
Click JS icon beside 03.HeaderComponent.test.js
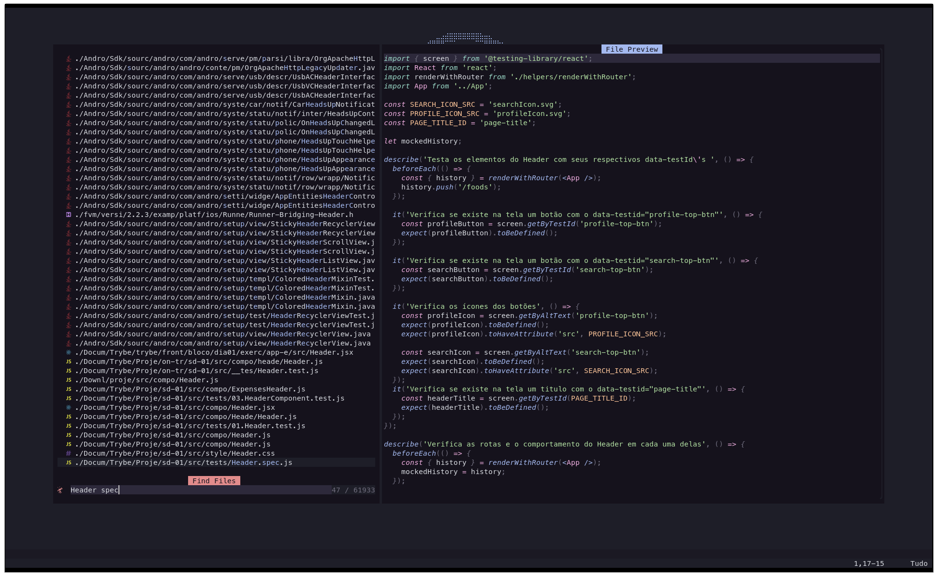69,398
